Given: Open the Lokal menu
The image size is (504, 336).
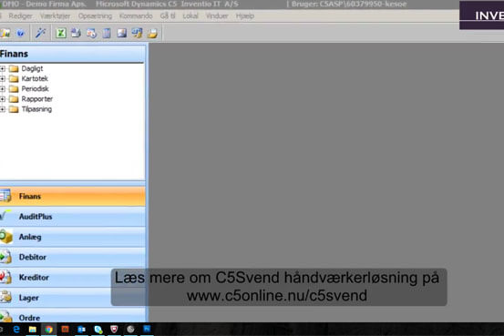Looking at the screenshot, I should (190, 15).
